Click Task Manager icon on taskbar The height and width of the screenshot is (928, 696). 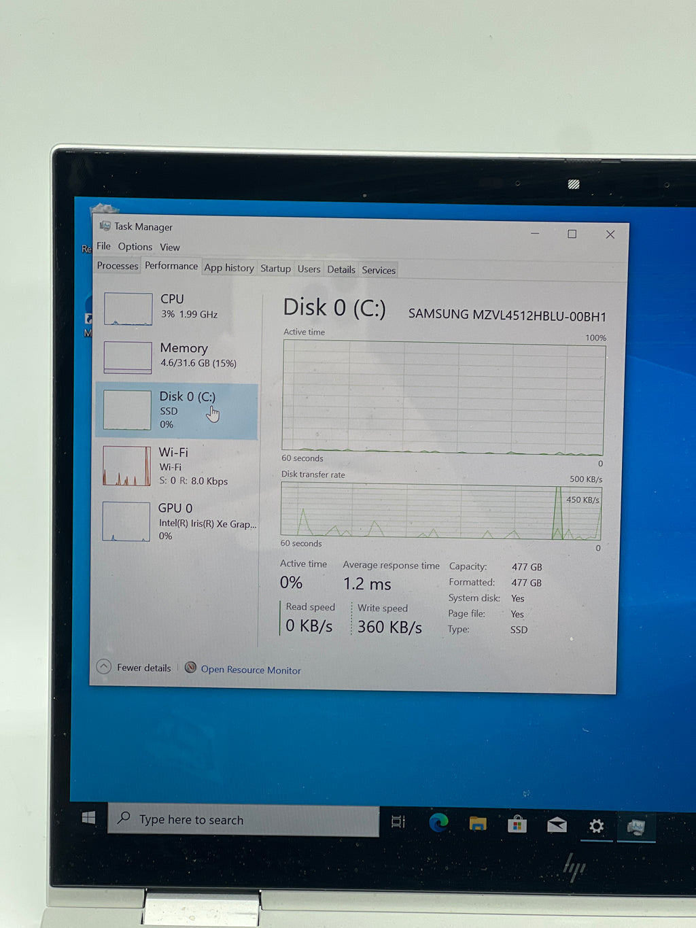click(636, 827)
